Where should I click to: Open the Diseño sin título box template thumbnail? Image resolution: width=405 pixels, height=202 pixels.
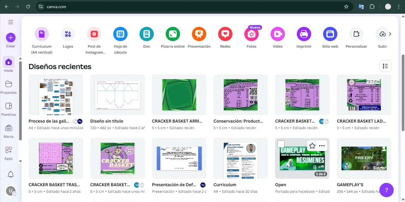coord(118,95)
